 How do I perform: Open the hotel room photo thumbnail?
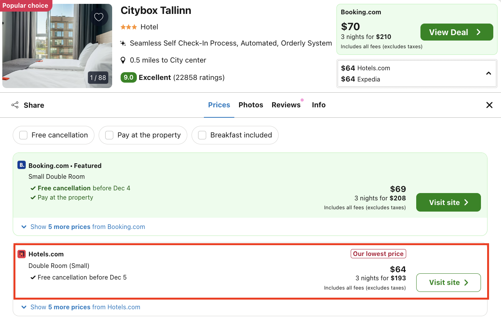click(x=57, y=46)
